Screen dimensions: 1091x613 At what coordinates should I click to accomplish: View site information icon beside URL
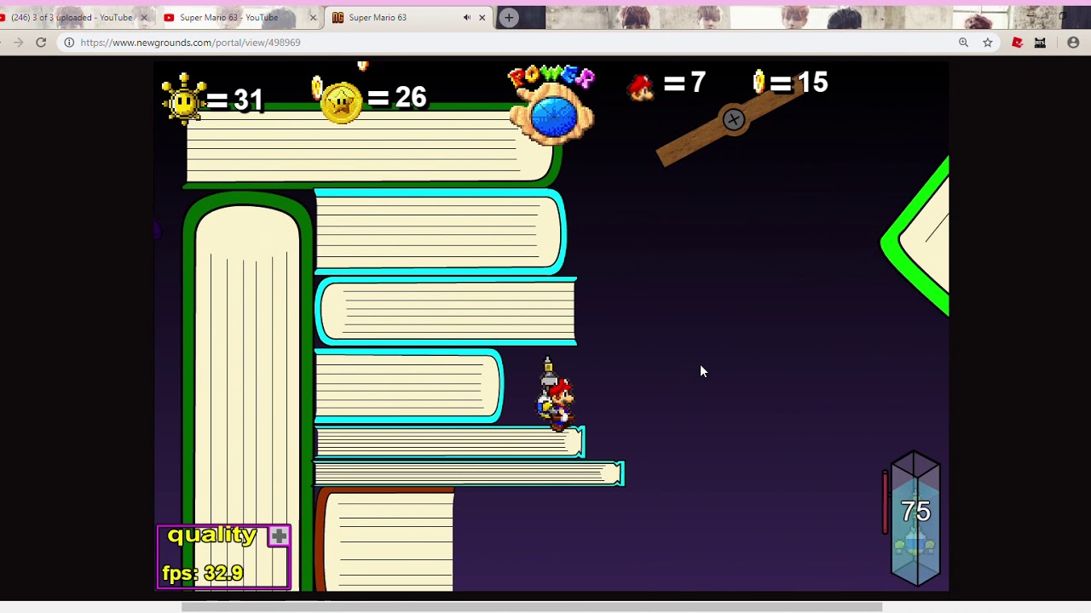(x=69, y=43)
